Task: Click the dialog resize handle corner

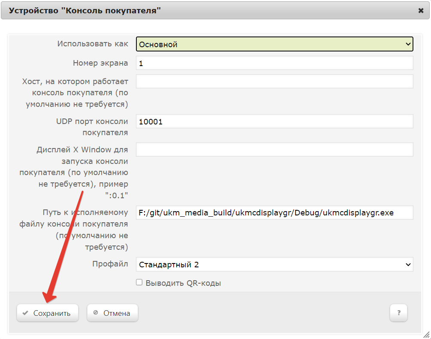Action: (x=426, y=335)
